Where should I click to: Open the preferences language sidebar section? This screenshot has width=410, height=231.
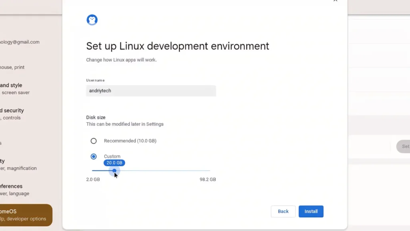[x=15, y=190]
